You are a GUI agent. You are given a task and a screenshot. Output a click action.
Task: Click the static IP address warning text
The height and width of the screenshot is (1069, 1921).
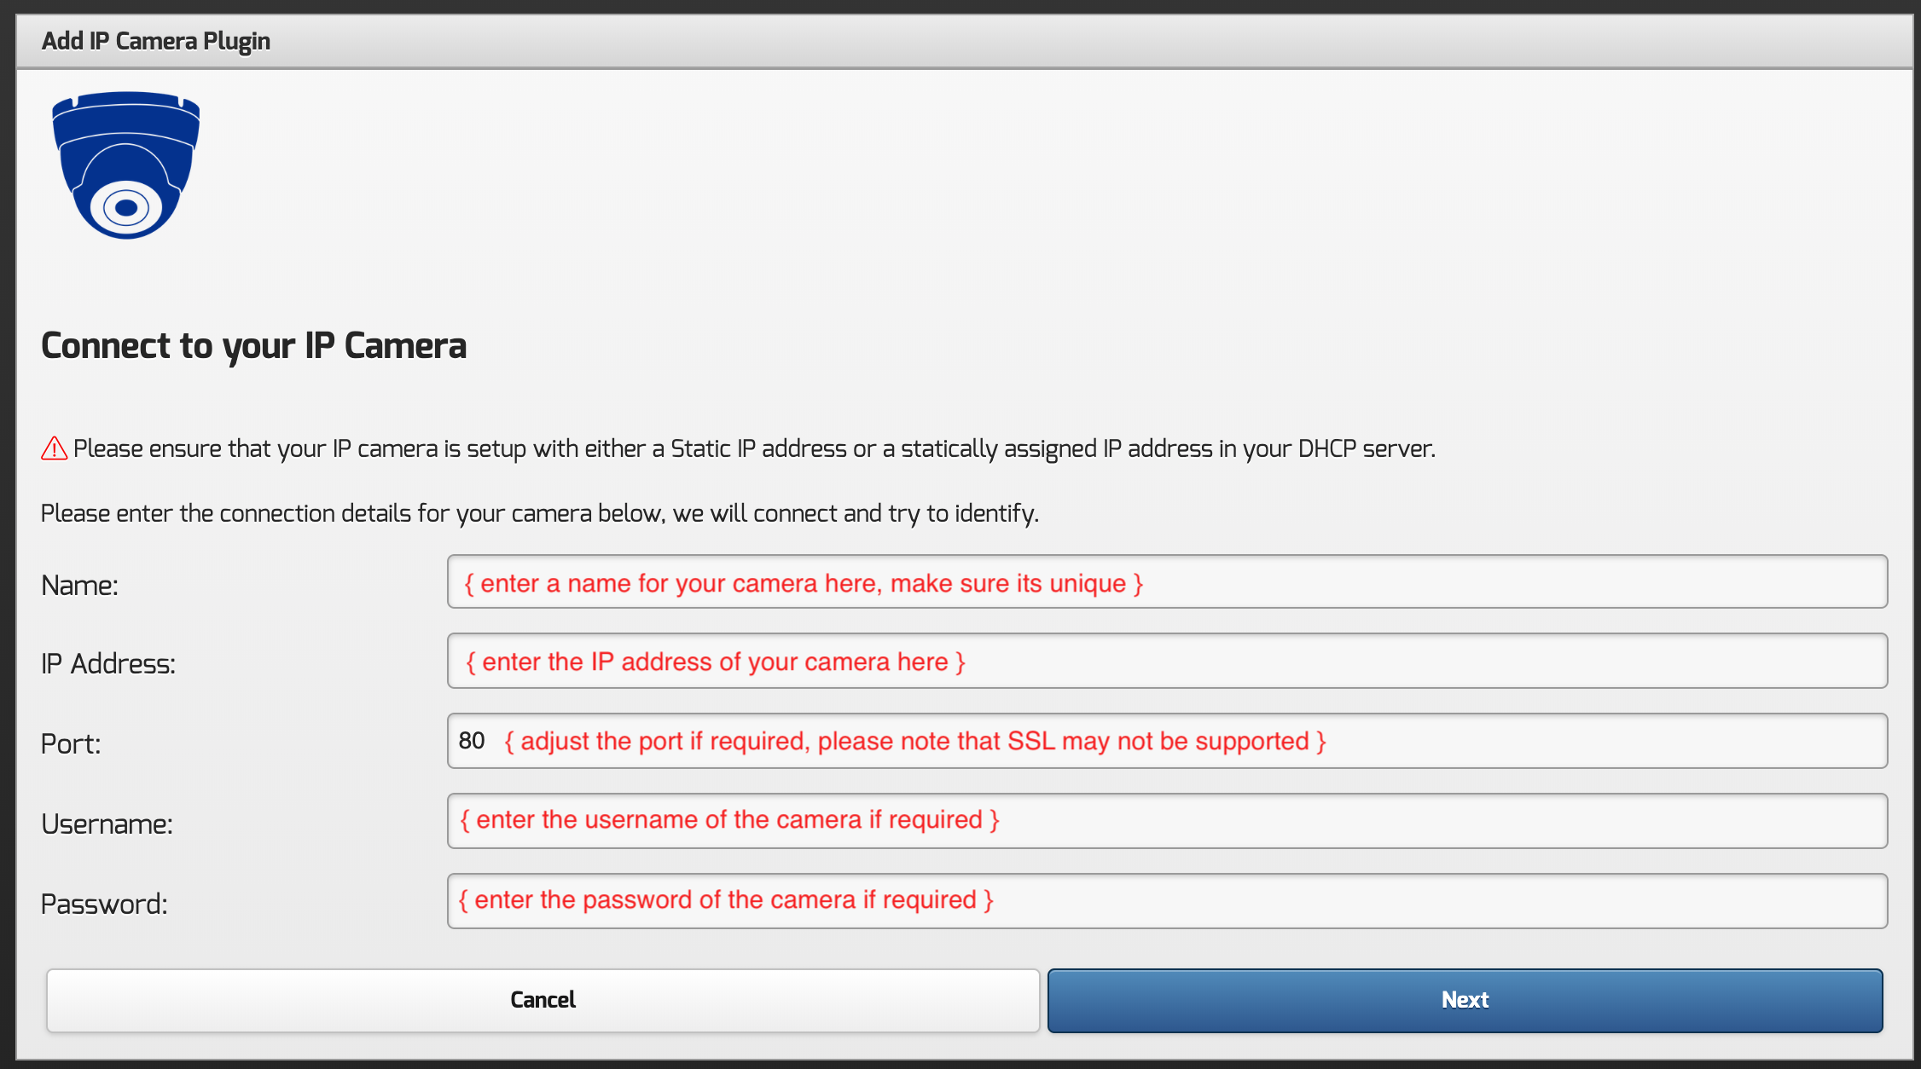[754, 449]
